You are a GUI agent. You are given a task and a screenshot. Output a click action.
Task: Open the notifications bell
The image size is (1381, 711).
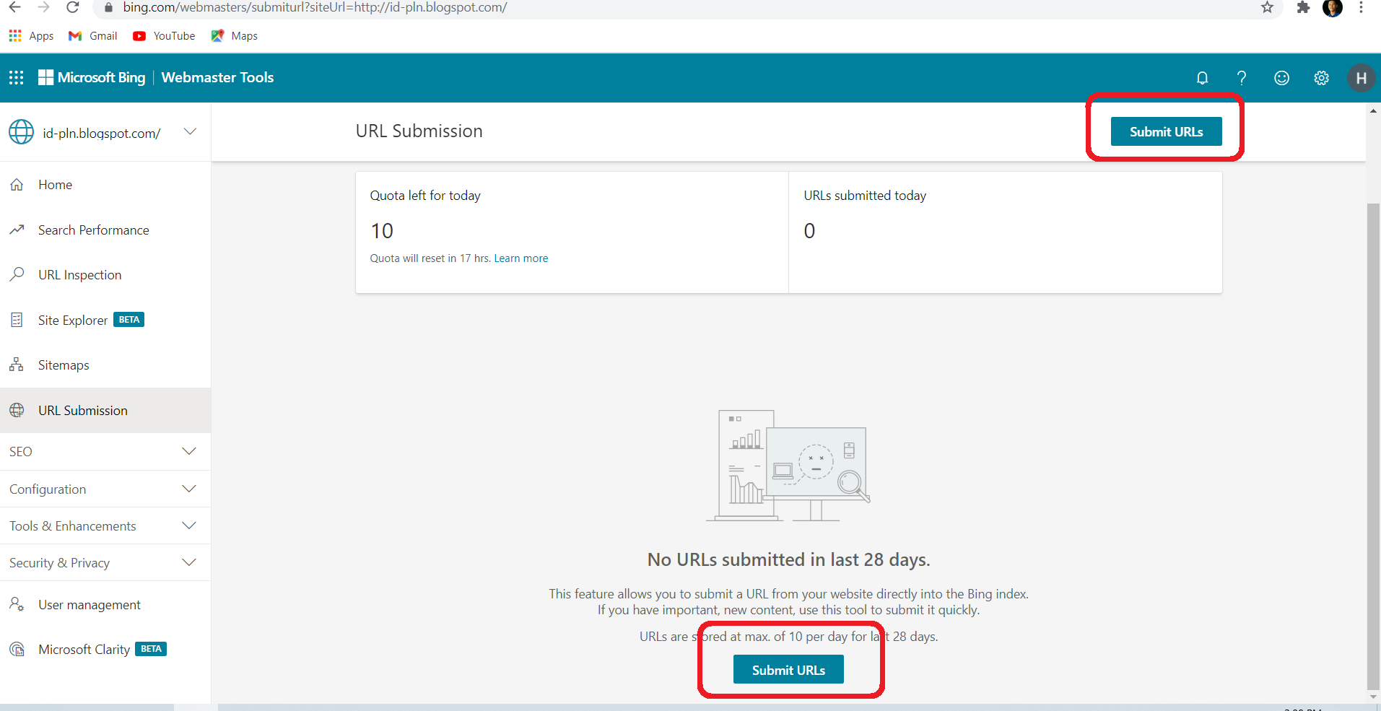[x=1202, y=78]
